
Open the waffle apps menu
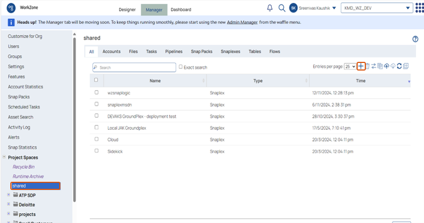click(x=420, y=8)
